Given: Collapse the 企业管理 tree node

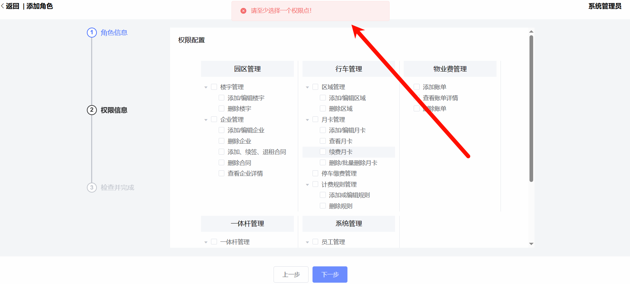Looking at the screenshot, I should tap(206, 120).
